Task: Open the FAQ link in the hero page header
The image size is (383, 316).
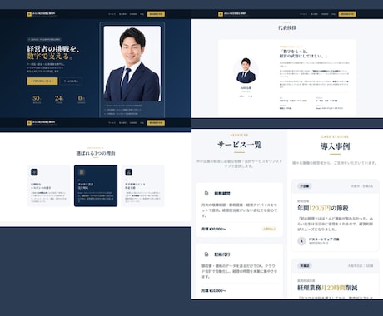Action: (142, 14)
